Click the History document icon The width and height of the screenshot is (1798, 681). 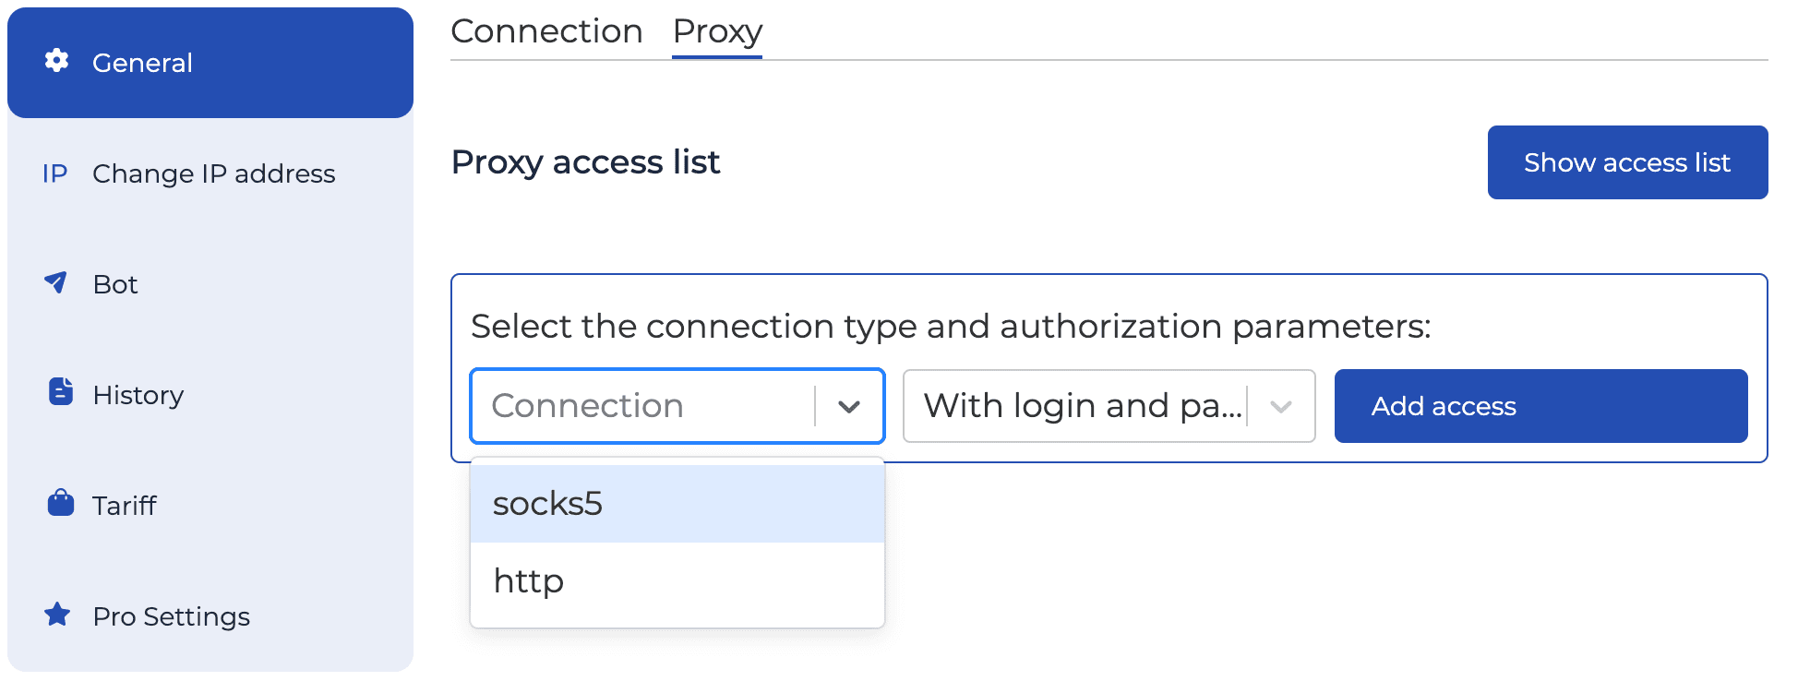click(x=59, y=394)
